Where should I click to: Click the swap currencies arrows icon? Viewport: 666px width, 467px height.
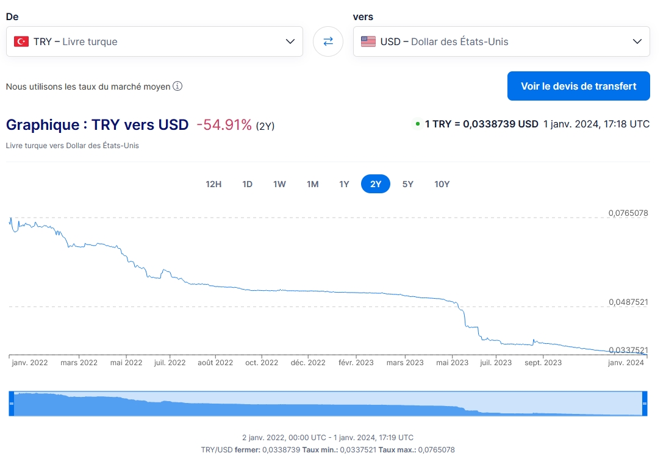click(328, 41)
